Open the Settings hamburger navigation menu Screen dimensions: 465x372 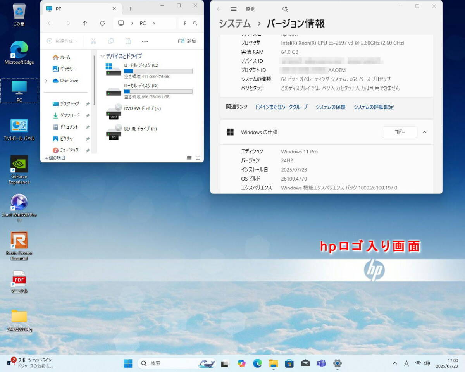tap(233, 9)
